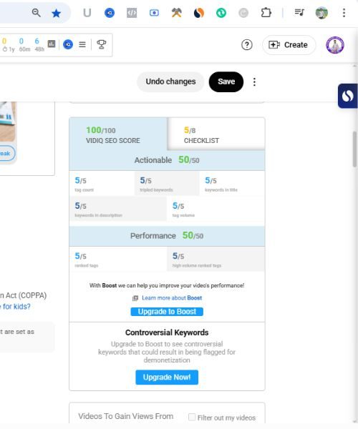Click the 1y stat with clock icon

[8, 45]
